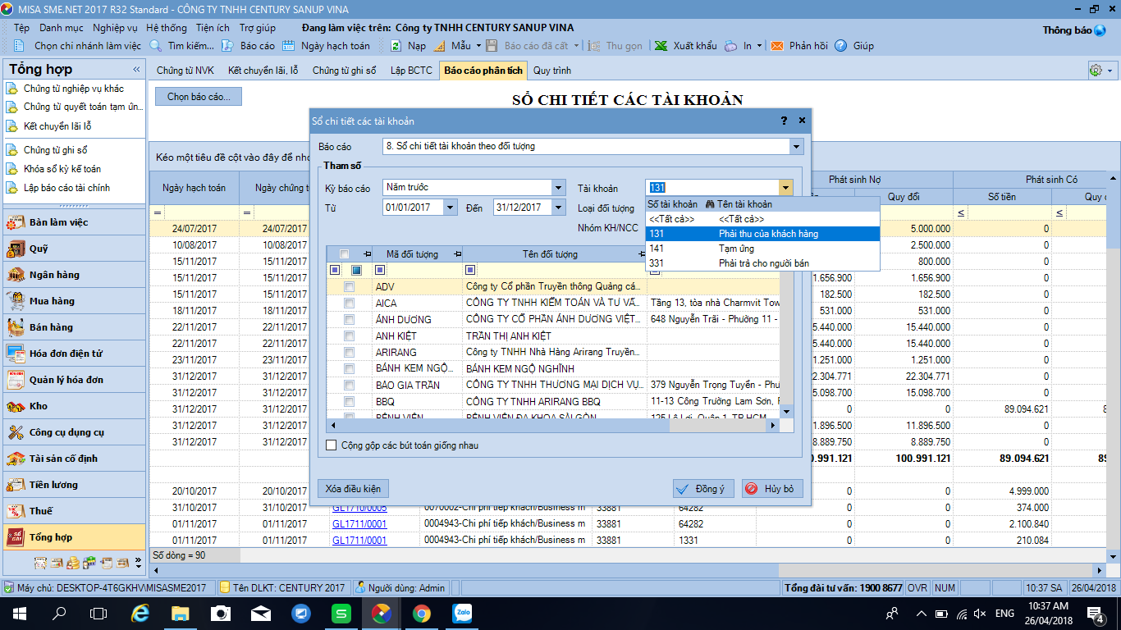Toggle select-all checkbox in Mã đối tượng header

[x=345, y=254]
